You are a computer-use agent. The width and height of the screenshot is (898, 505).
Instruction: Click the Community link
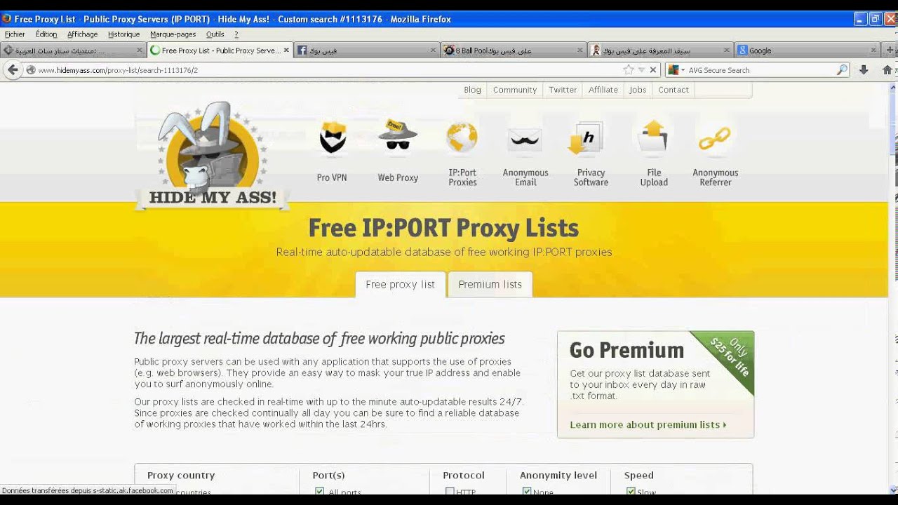coord(515,90)
